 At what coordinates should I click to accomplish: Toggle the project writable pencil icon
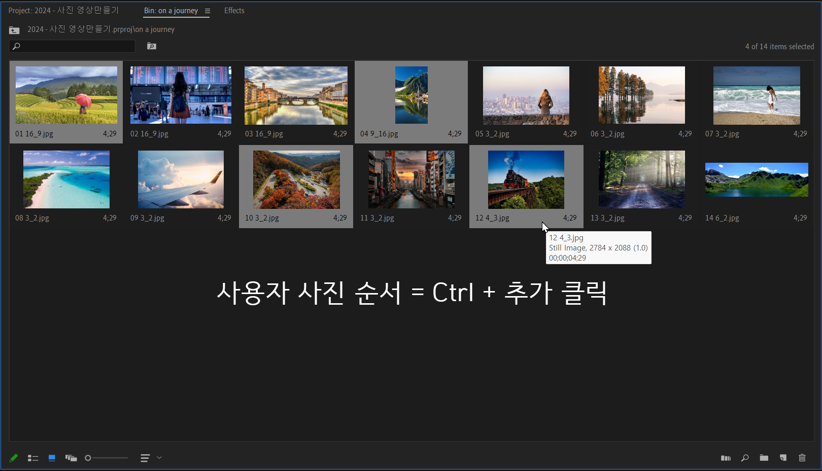(x=14, y=458)
